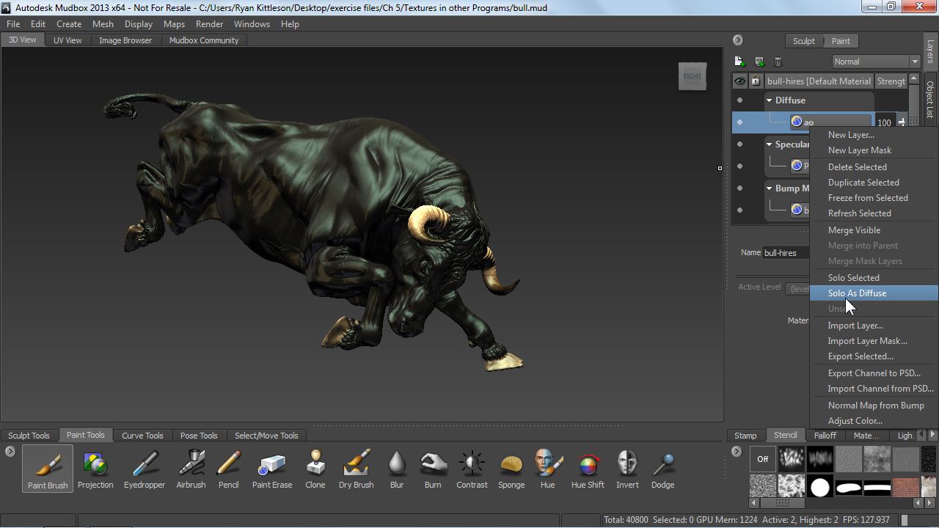
Task: Switch to the Stamp tab
Action: coord(745,436)
